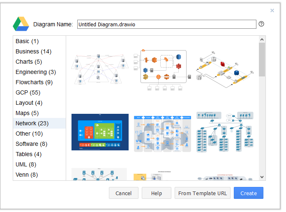Viewport: 286px width, 212px height.
Task: Click the template list scrollbar thumb
Action: [x=262, y=60]
